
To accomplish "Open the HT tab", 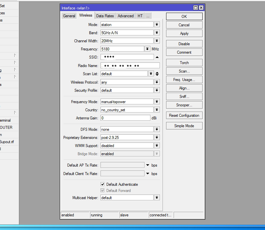I will pyautogui.click(x=140, y=16).
